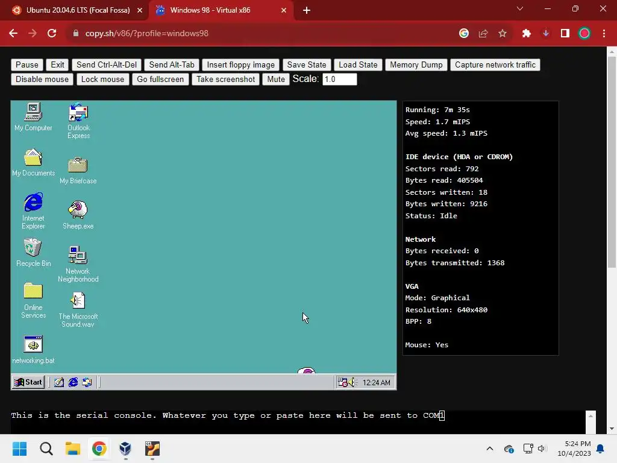Send Alt-Tab to the VM

coord(172,65)
